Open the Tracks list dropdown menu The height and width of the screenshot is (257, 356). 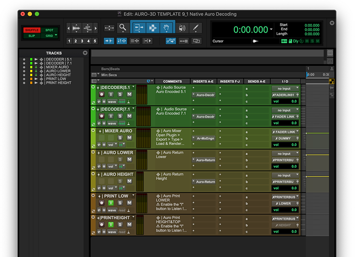pos(85,53)
